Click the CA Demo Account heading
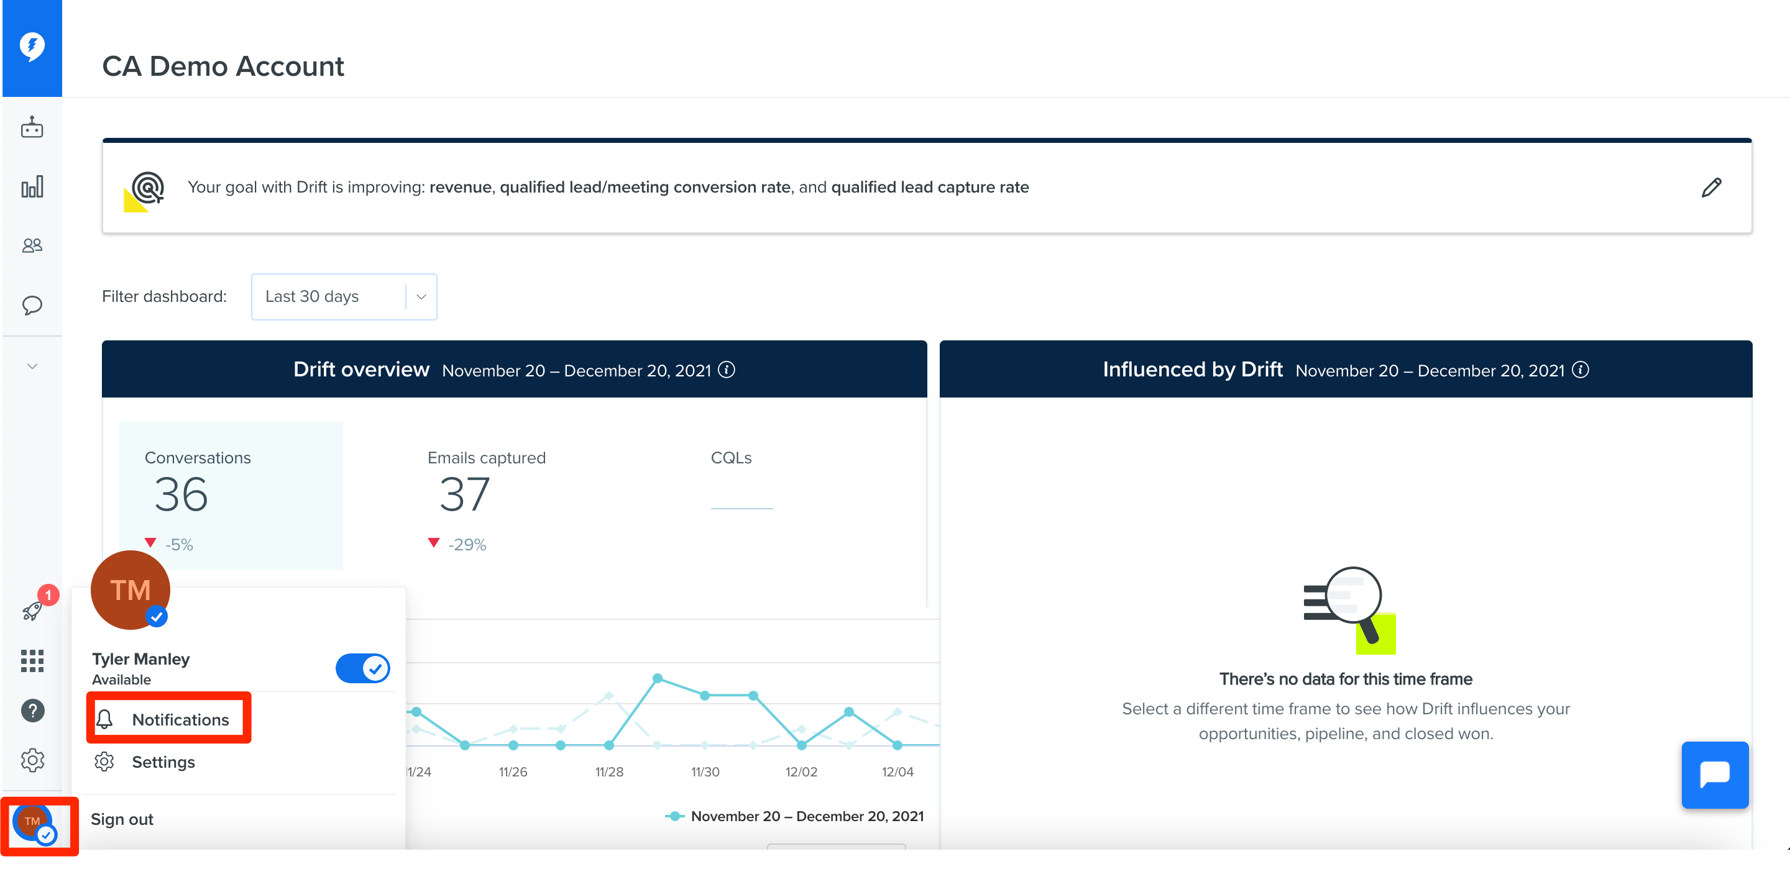The height and width of the screenshot is (882, 1790). [x=223, y=66]
